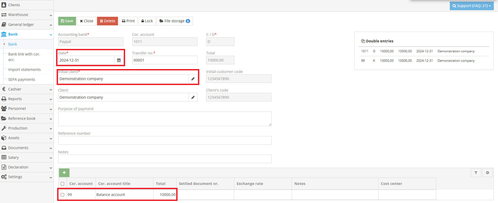498x203 pixels.
Task: Open the table filter funnel icon
Action: [476, 173]
